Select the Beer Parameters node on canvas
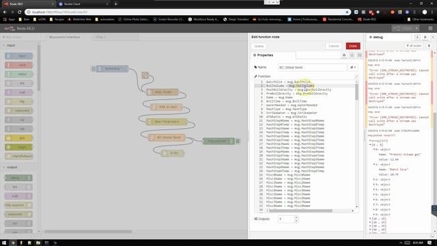The image size is (437, 246). pos(167,122)
